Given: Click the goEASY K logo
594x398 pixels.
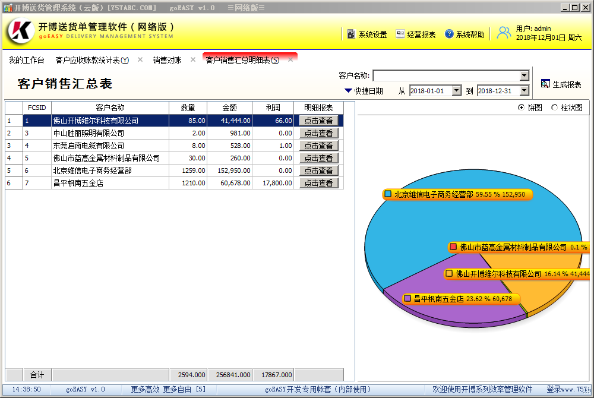Looking at the screenshot, I should pyautogui.click(x=20, y=31).
